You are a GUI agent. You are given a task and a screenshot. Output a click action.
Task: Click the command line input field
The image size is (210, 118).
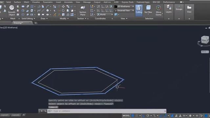pos(107,111)
